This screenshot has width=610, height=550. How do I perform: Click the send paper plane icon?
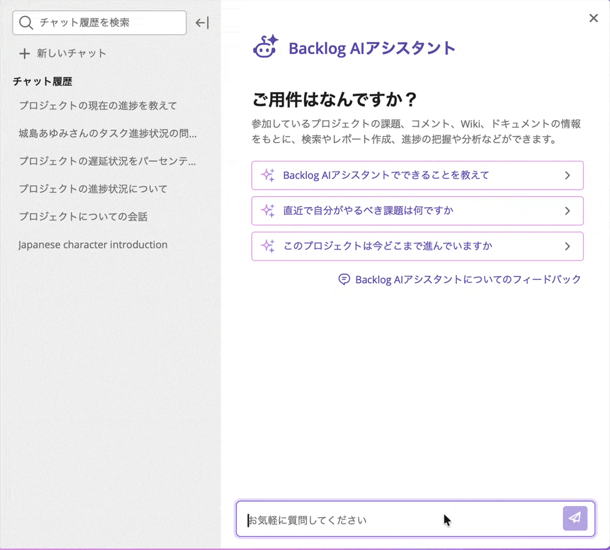575,518
